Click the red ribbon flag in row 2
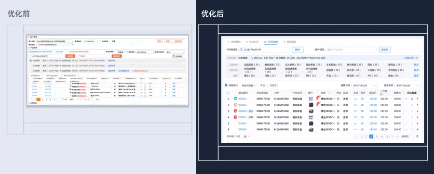 click(x=318, y=104)
